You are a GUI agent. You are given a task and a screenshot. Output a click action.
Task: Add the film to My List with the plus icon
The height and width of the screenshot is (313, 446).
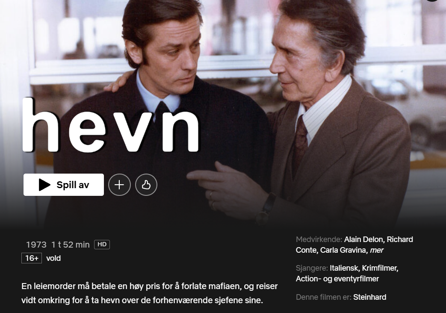[119, 185]
